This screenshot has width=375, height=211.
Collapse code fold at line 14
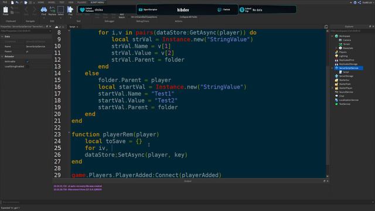pyautogui.click(x=69, y=72)
